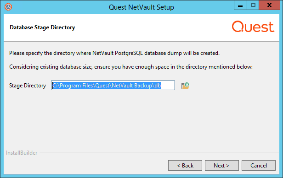Click the InstallBuilder text at bottom left
This screenshot has height=178, width=283.
pos(22,153)
